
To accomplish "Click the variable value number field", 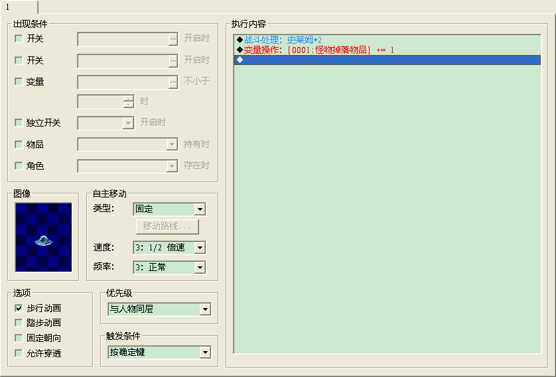I will [x=101, y=101].
